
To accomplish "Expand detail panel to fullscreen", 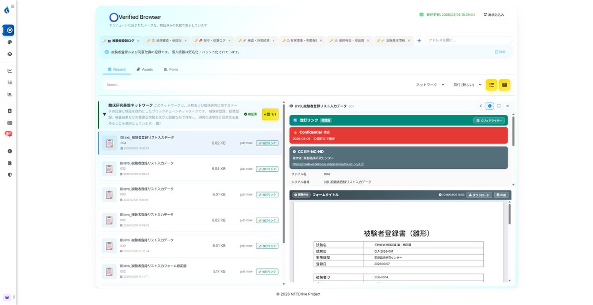I will coord(499,106).
